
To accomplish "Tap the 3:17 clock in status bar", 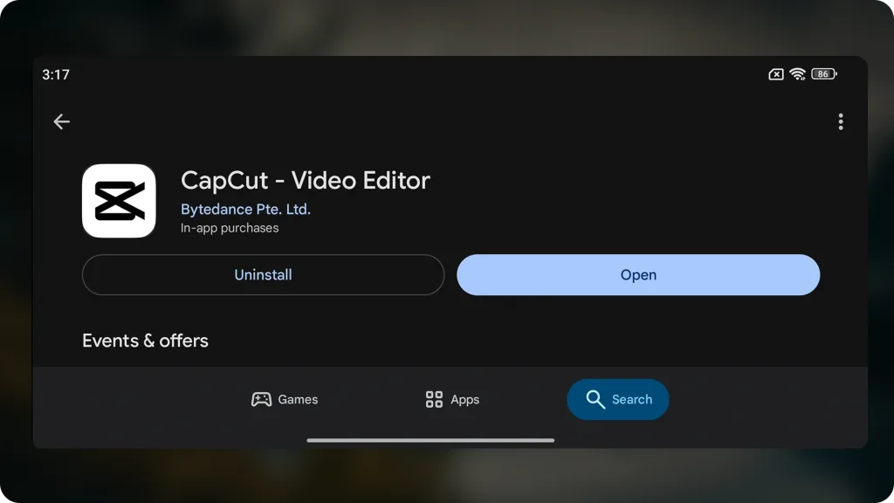I will (56, 74).
